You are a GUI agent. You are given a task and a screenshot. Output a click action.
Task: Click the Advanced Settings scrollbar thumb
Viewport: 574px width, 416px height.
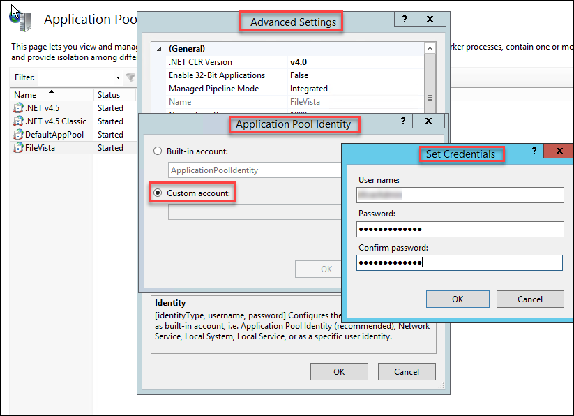point(430,83)
